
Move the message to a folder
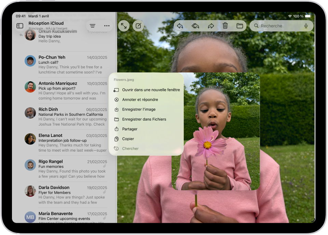pos(240,26)
